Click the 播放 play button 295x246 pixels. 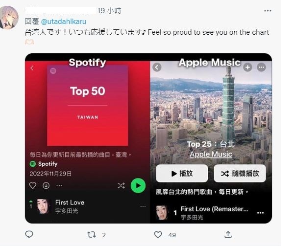coord(182,173)
